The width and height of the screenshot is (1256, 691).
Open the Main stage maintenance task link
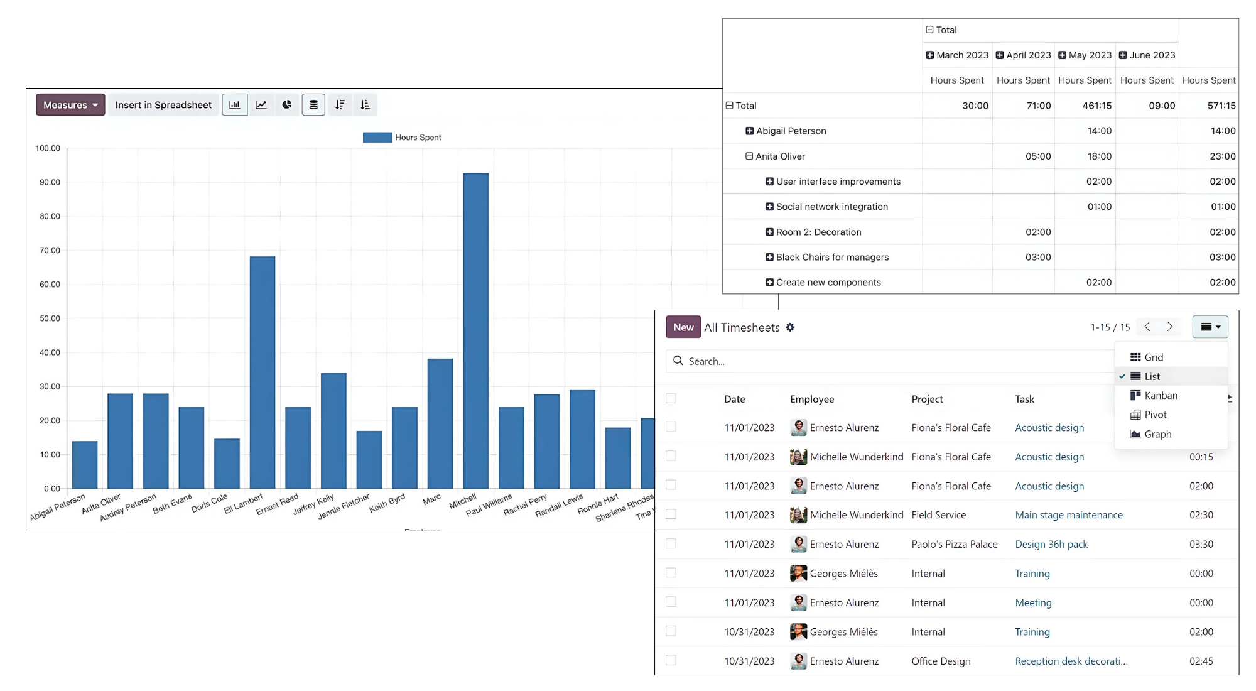(1068, 514)
